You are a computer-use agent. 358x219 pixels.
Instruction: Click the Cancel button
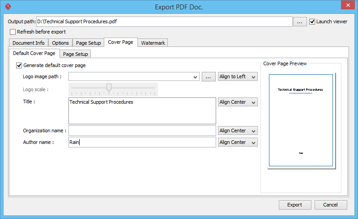tap(331, 205)
